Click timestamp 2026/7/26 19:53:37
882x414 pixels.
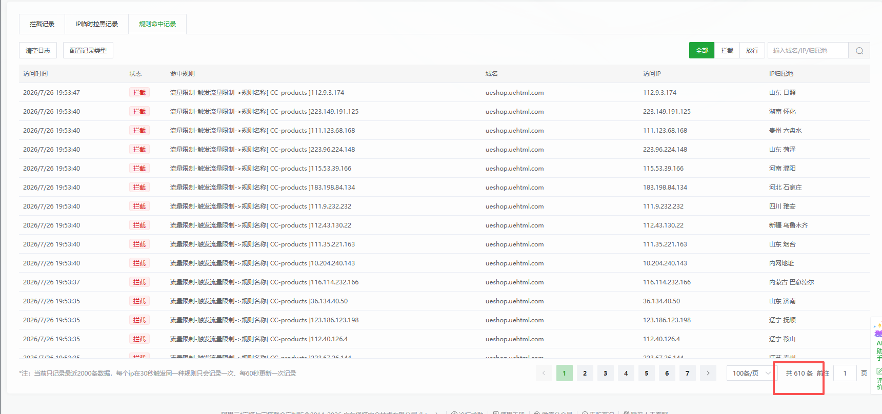[x=51, y=282]
